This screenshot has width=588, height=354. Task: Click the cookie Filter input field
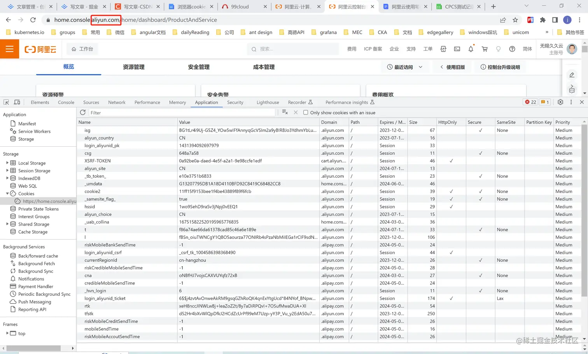pyautogui.click(x=182, y=113)
